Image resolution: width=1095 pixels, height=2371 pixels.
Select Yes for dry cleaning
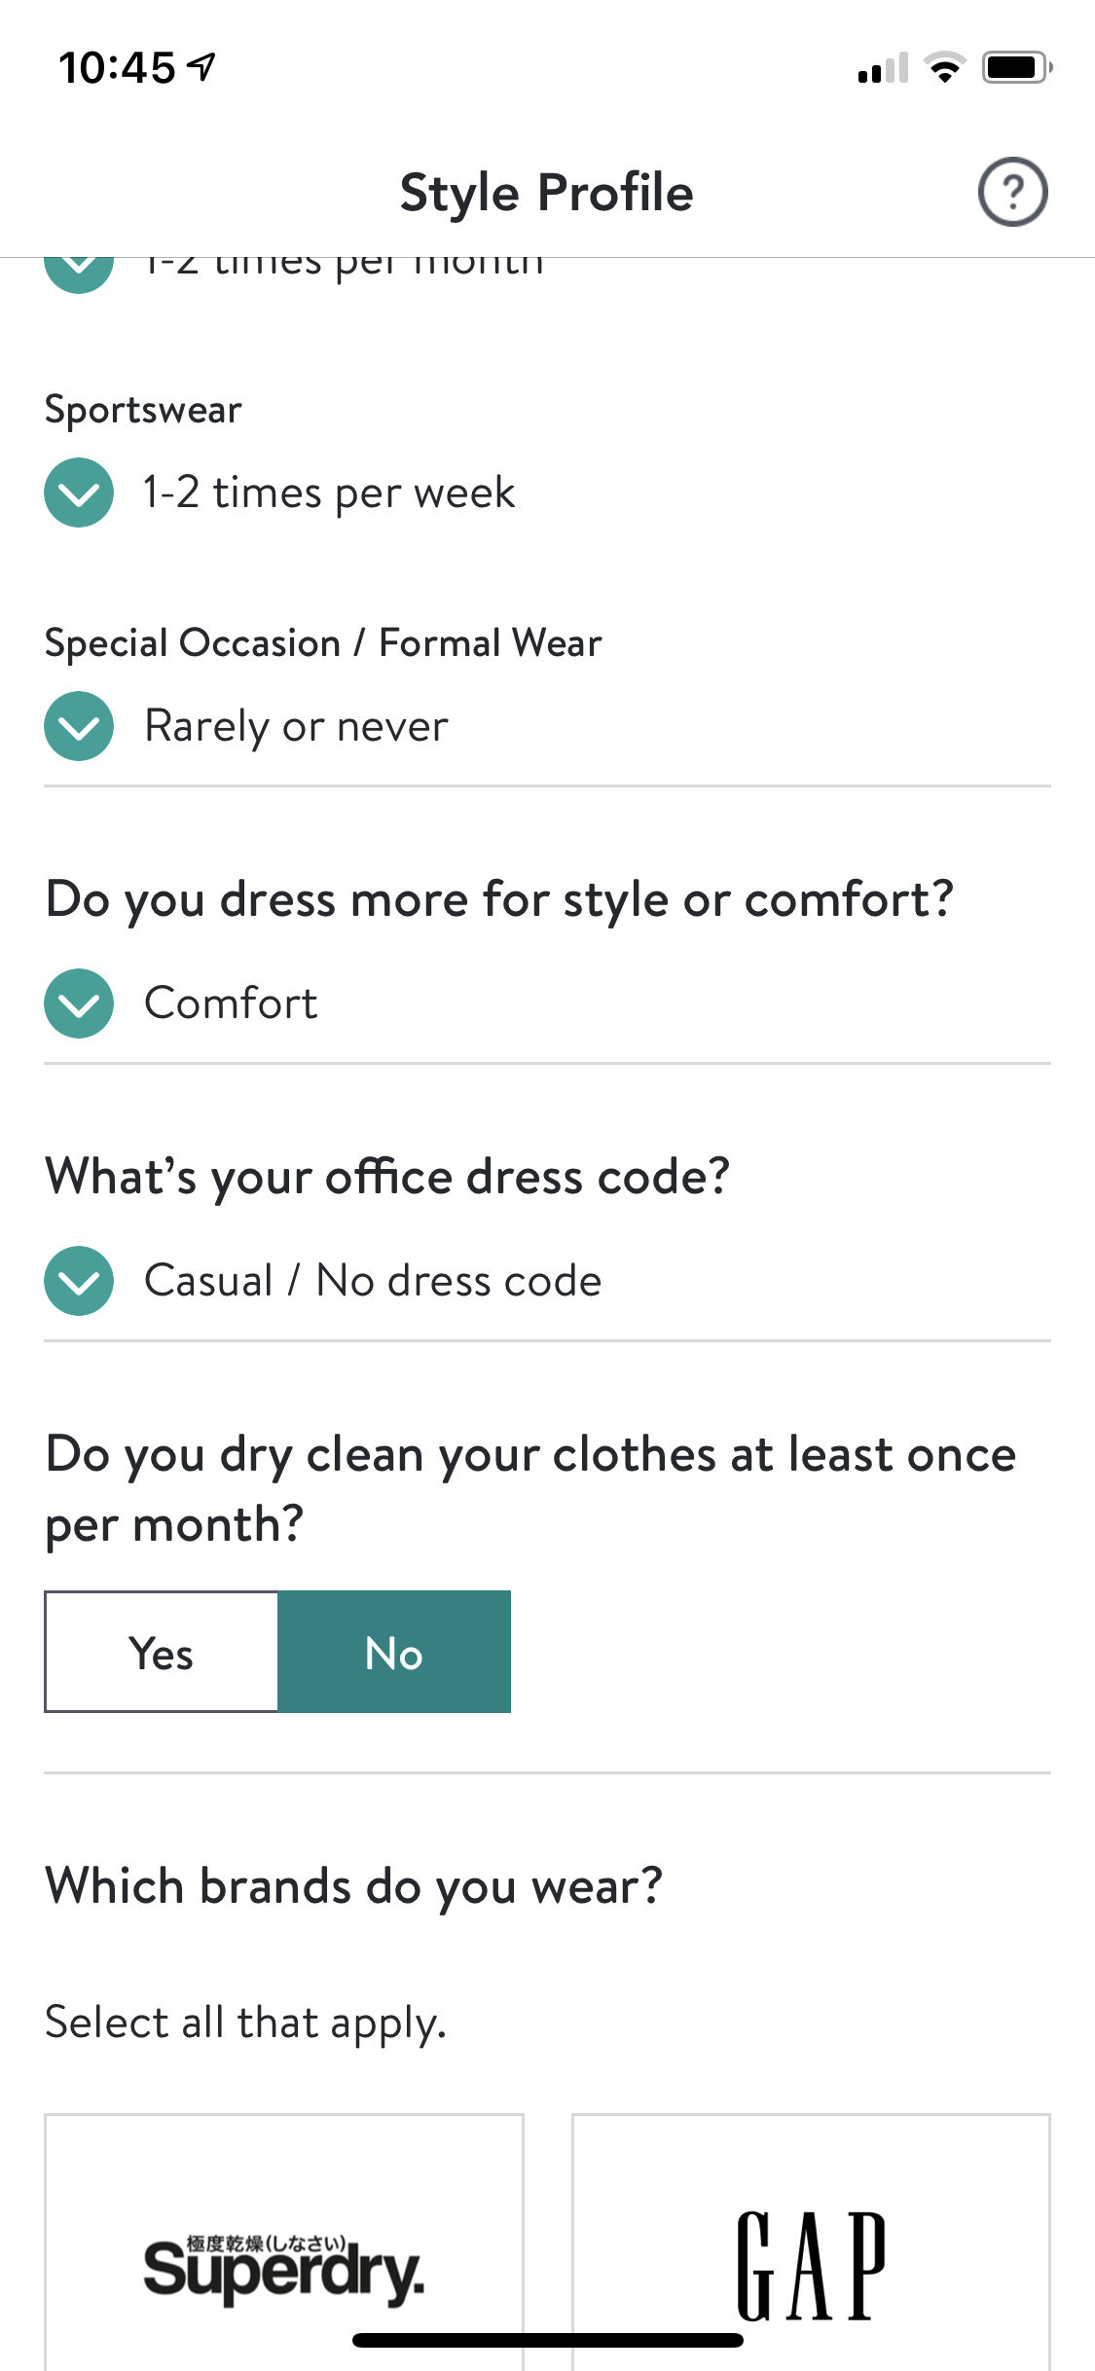[x=162, y=1652]
